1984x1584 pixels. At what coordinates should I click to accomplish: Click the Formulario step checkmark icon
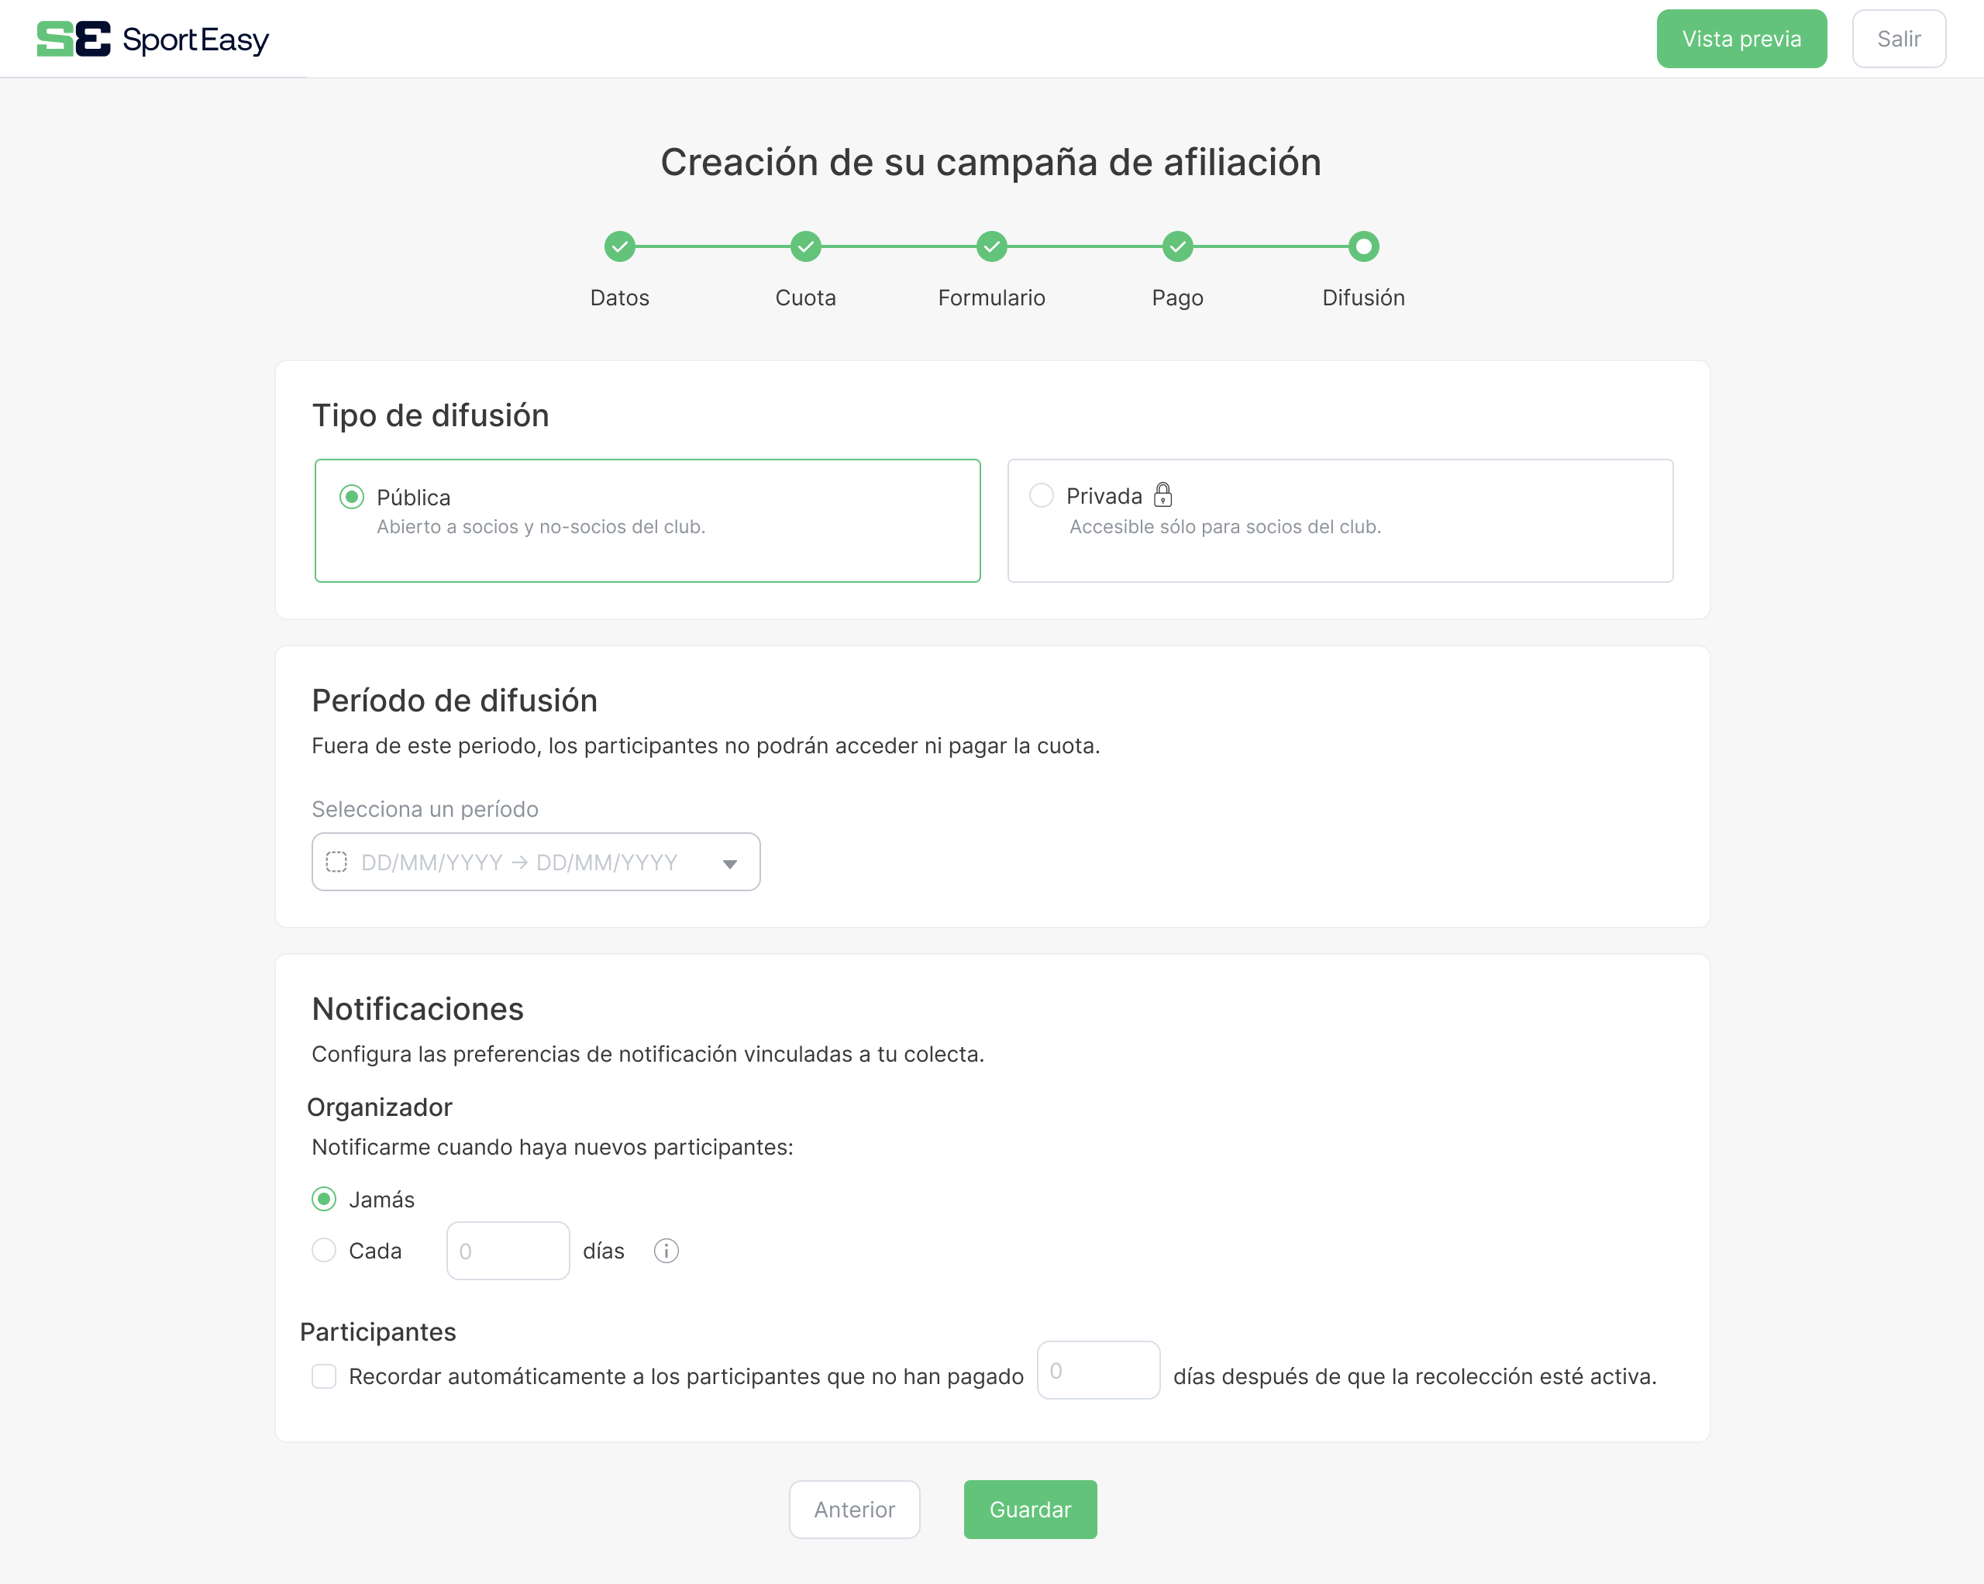[991, 246]
